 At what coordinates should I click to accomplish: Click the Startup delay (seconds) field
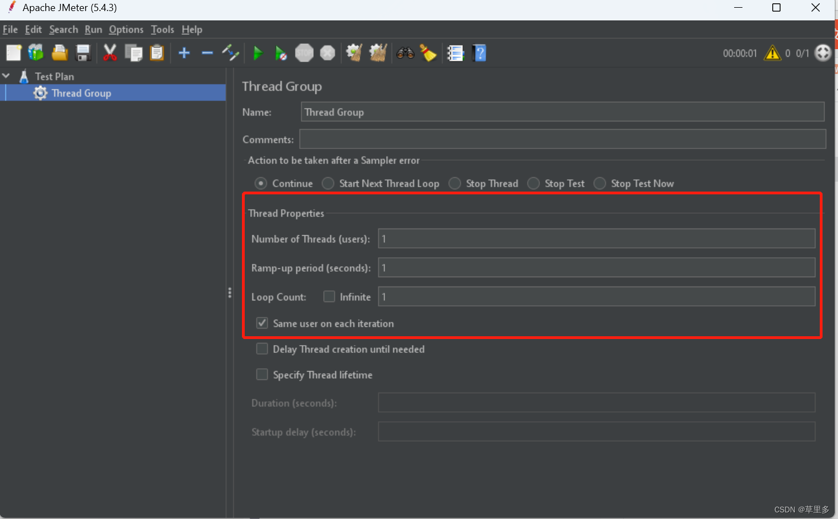click(597, 431)
